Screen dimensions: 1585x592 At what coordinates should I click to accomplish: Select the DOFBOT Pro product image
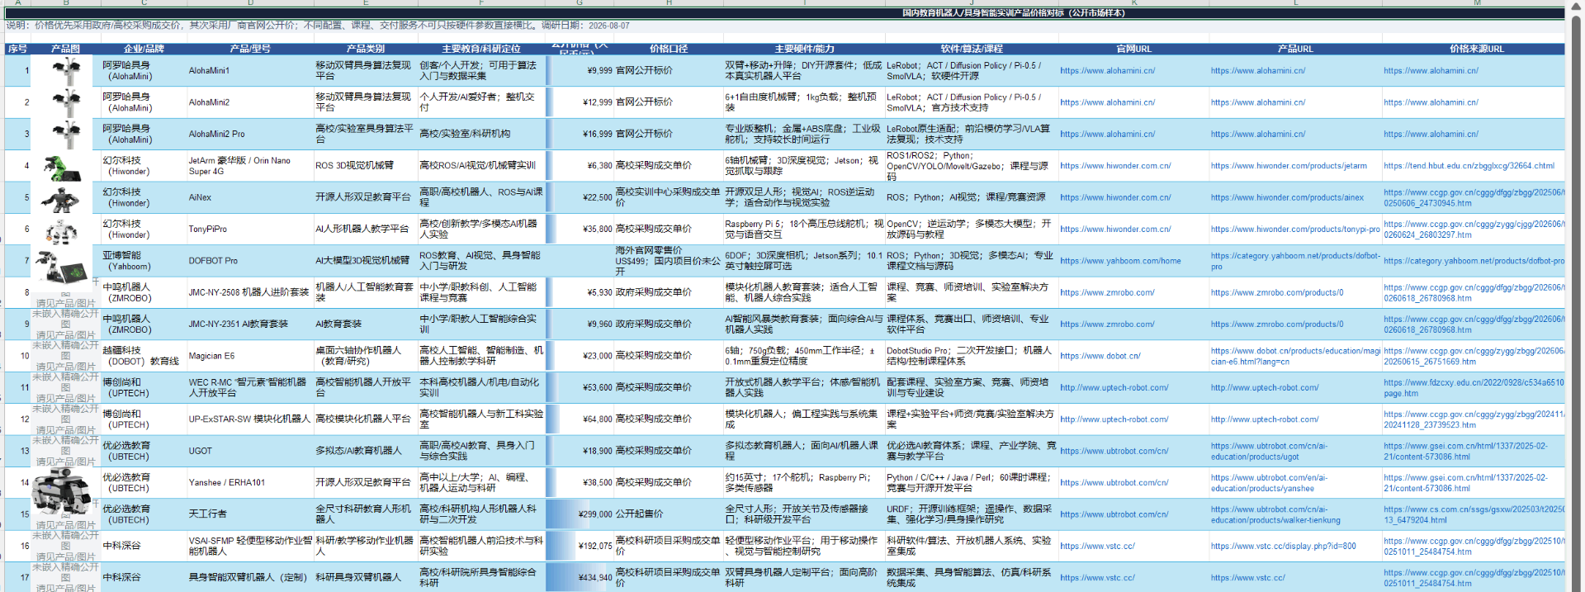62,269
